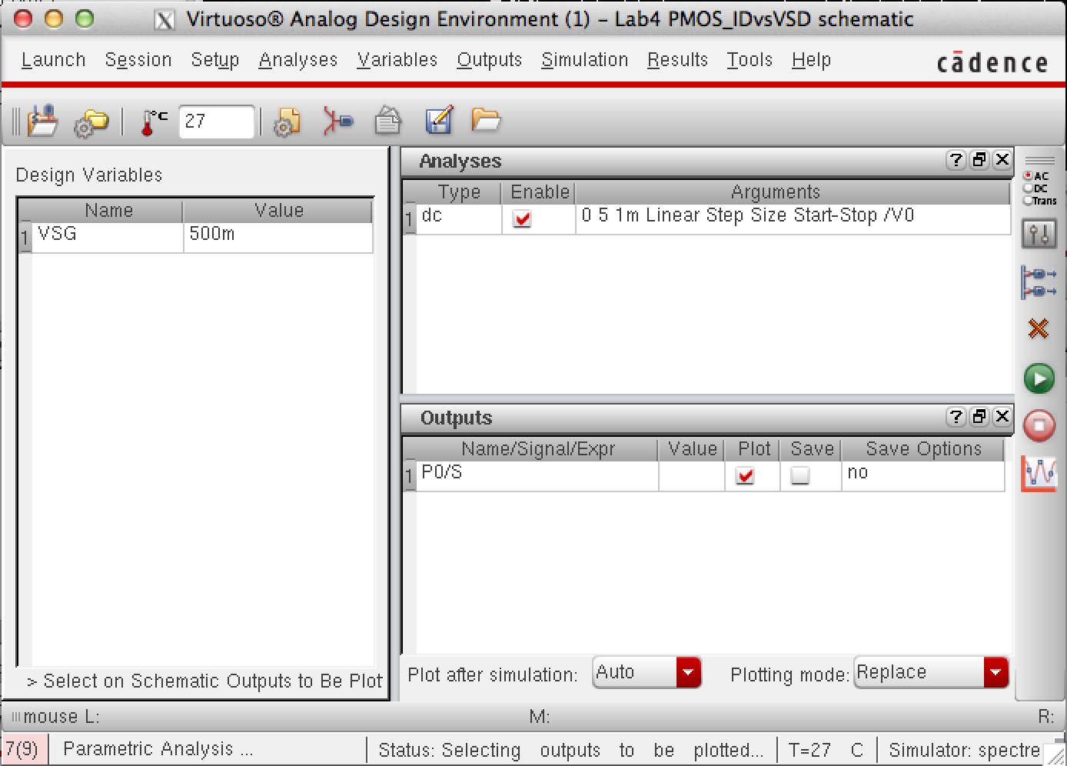Open the Variables menu

pos(397,60)
